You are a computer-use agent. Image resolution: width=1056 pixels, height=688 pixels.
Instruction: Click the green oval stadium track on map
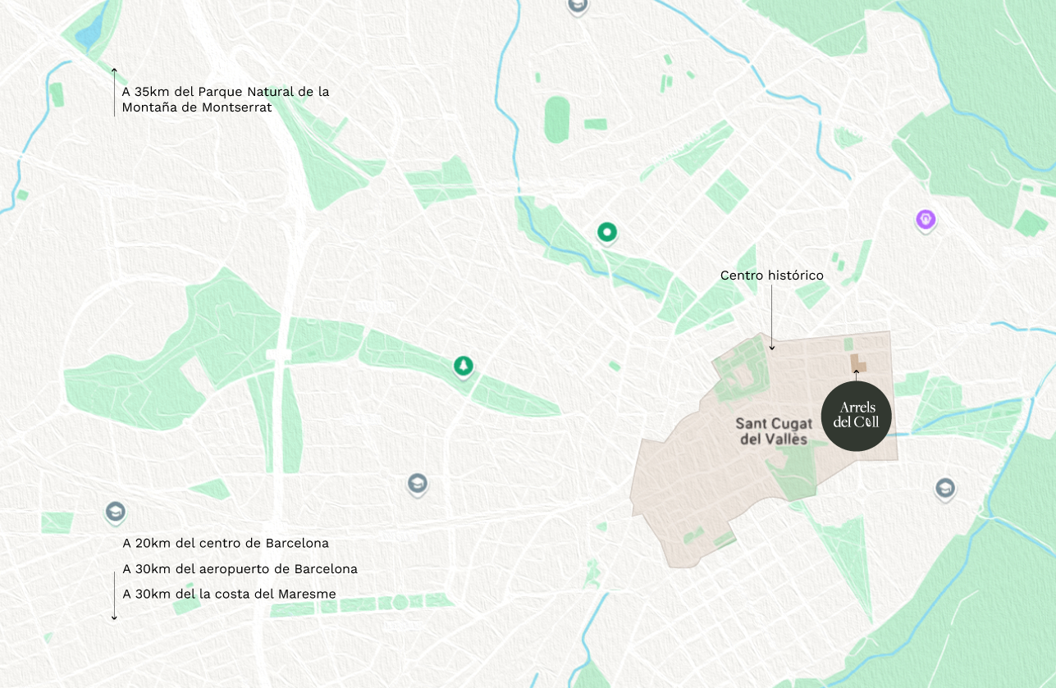pyautogui.click(x=555, y=119)
